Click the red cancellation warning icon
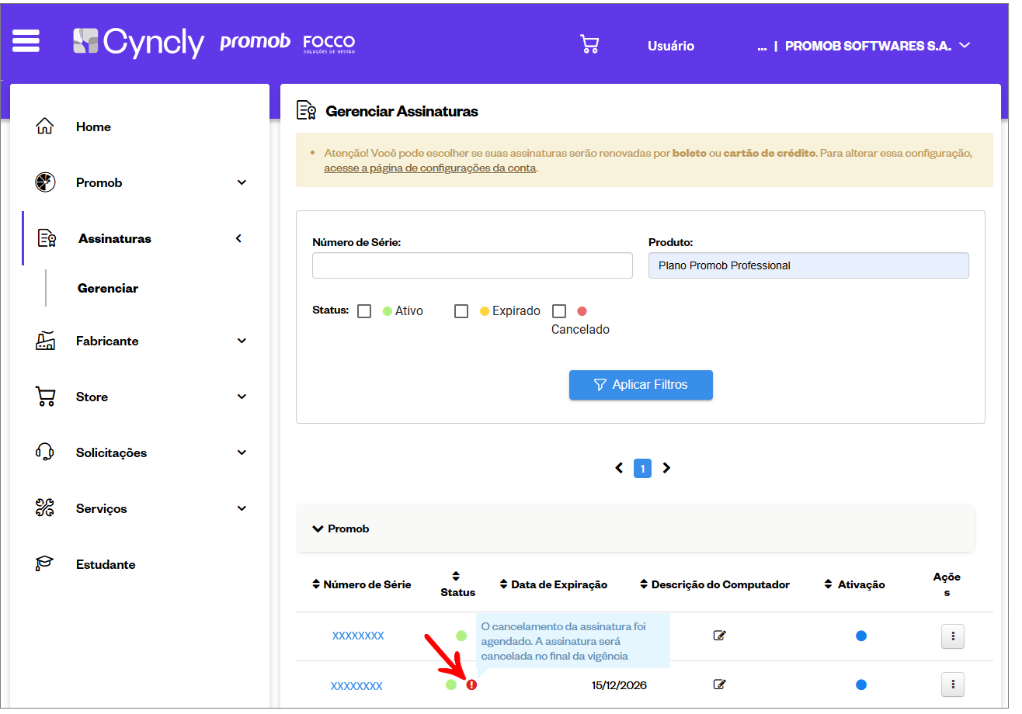The height and width of the screenshot is (714, 1022). point(471,685)
